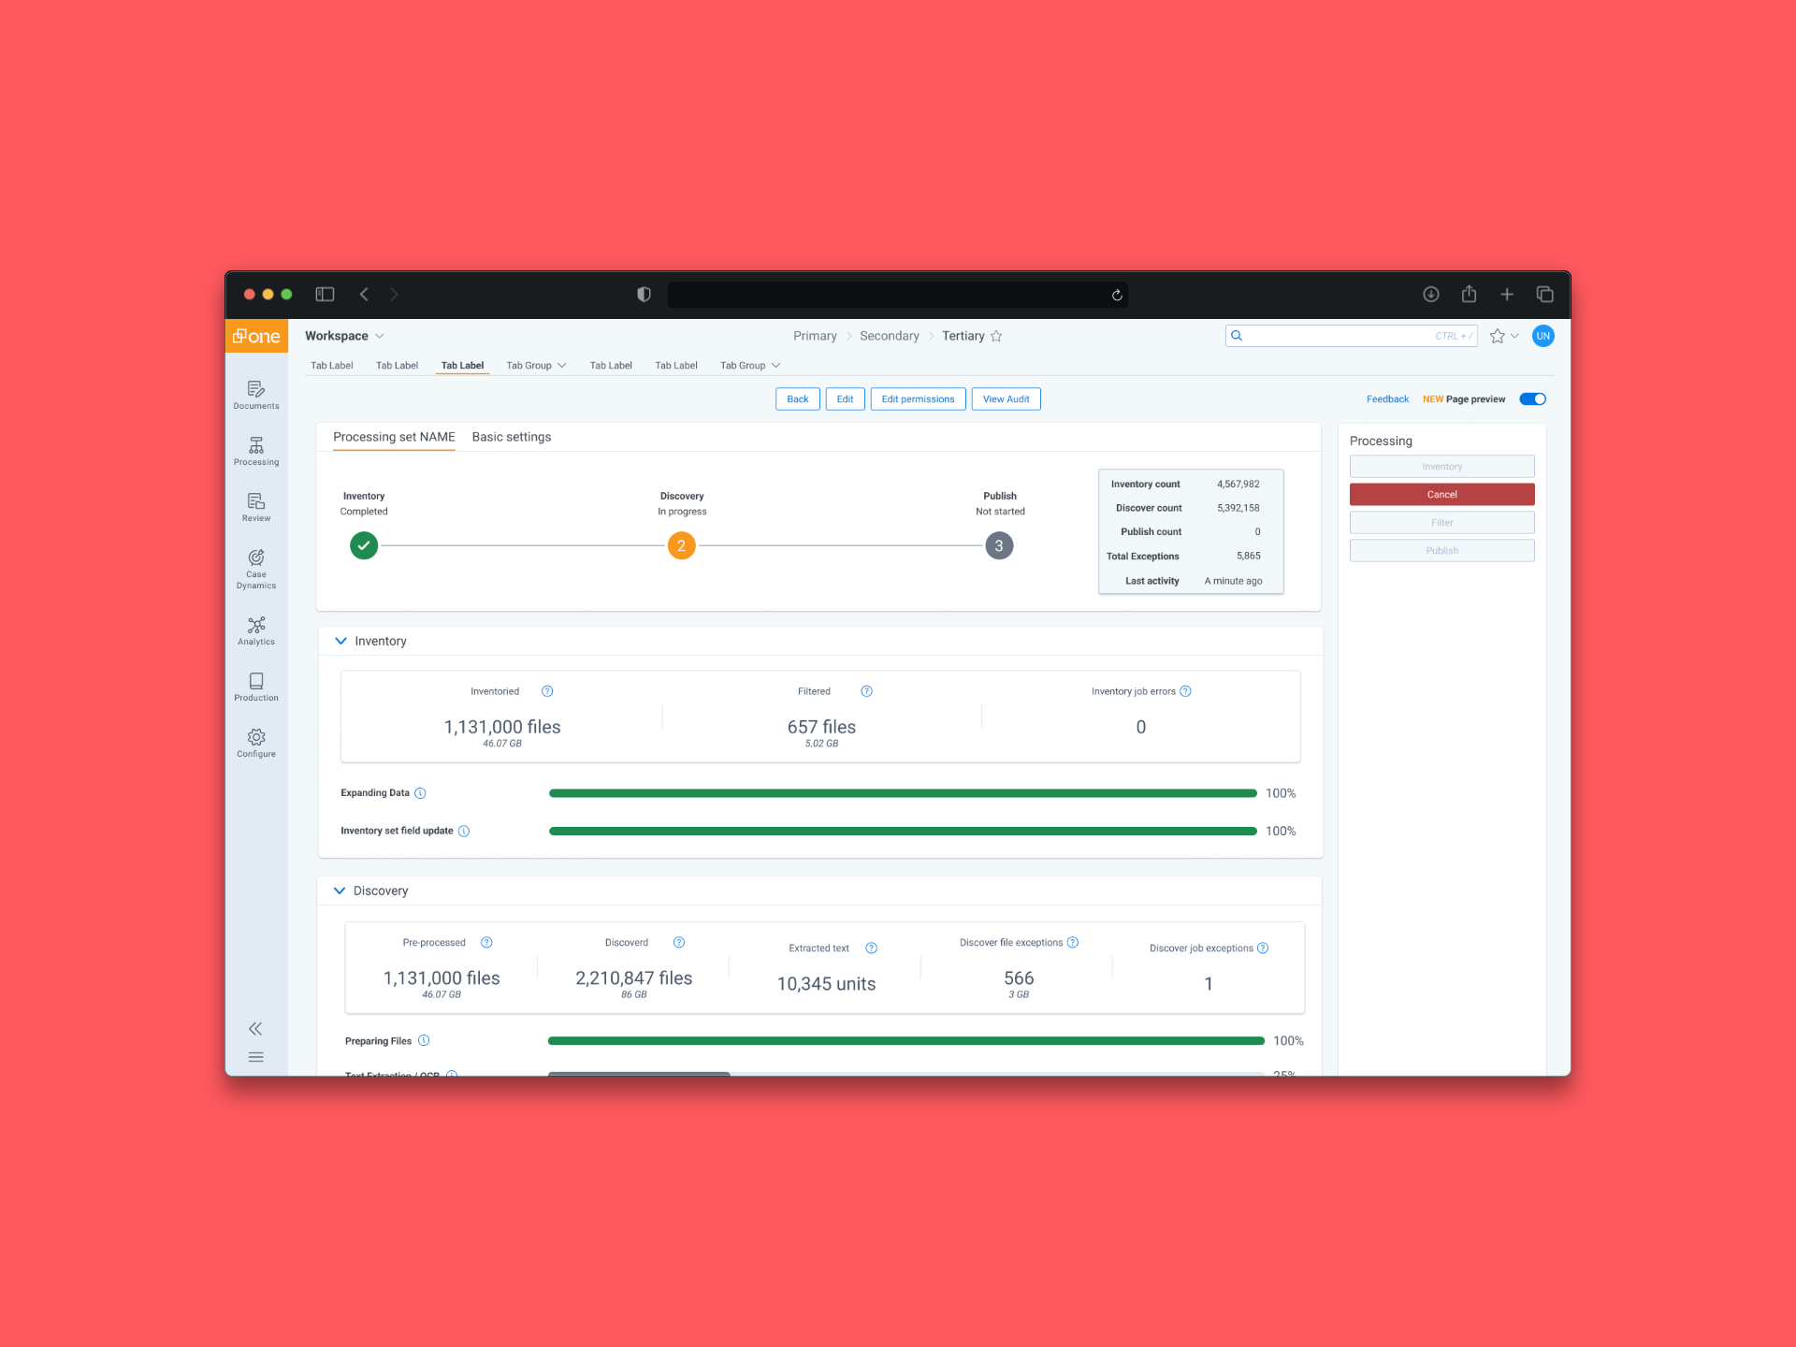Open Documents in the sidebar
1796x1347 pixels.
255,394
